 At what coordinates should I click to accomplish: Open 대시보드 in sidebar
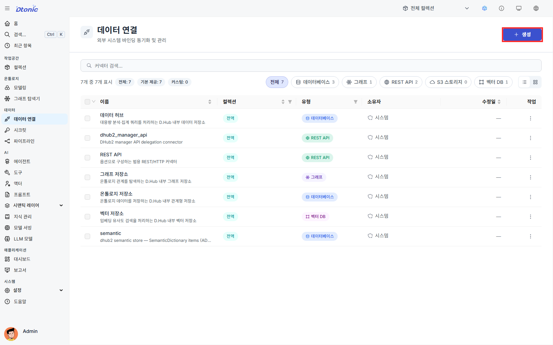pos(35,259)
